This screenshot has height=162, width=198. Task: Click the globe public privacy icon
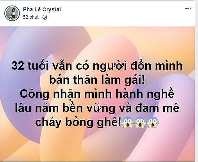tap(45, 17)
